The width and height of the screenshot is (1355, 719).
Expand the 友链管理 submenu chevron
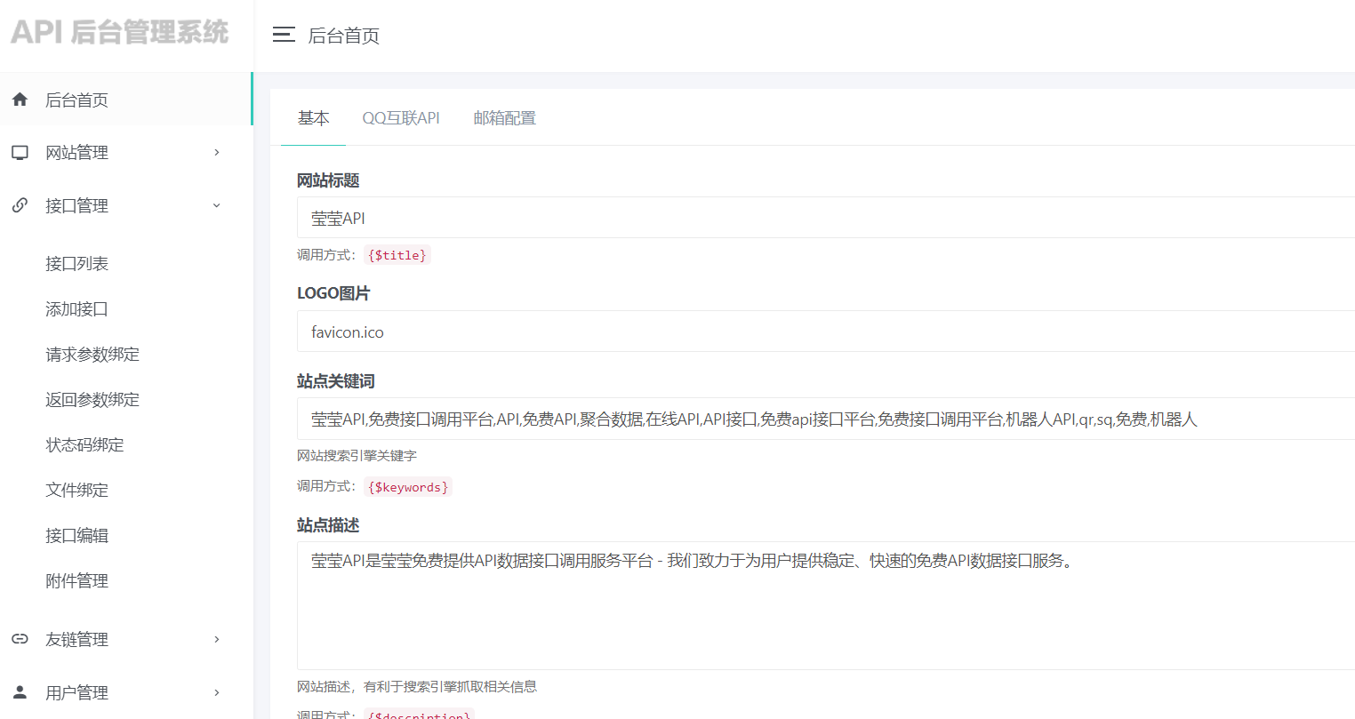[217, 639]
